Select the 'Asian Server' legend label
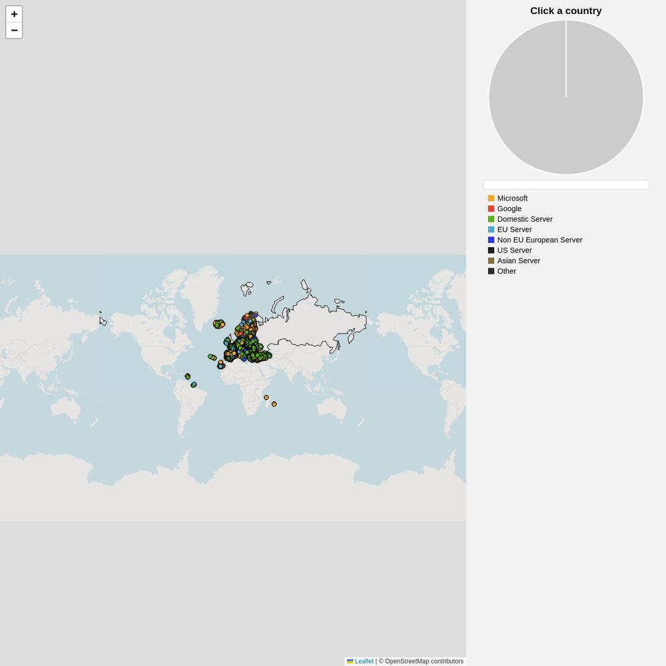Screen dimensions: 666x666 [519, 261]
